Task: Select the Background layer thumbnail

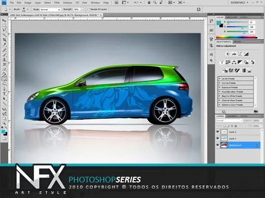Action: coord(224,145)
